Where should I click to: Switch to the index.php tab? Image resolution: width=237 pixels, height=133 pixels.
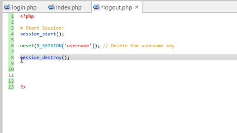(65, 7)
